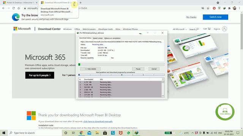The height and width of the screenshot is (136, 243).
Task: Click the round dark icon in the tab strip
Action: [218, 3]
